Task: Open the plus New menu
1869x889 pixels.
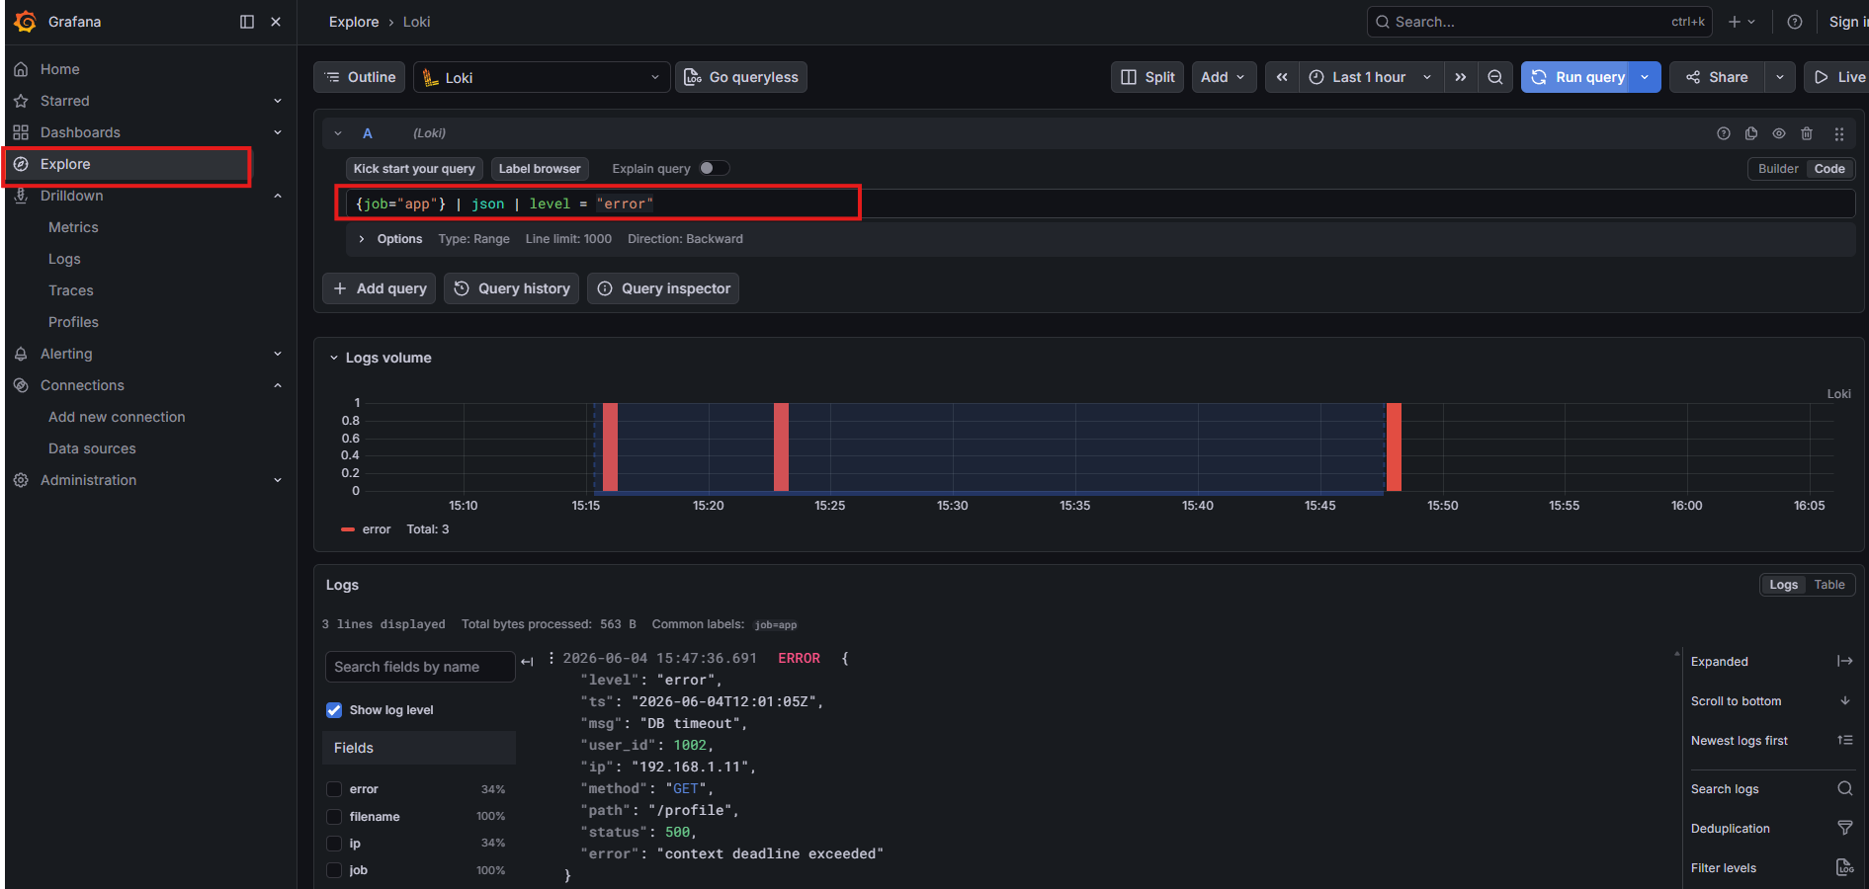Action: click(1742, 22)
